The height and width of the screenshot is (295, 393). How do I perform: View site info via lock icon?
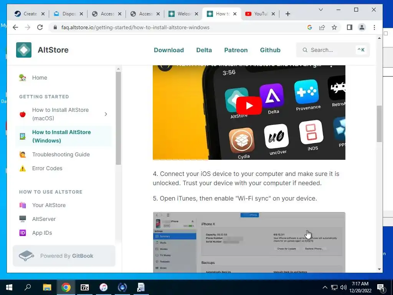click(x=55, y=27)
